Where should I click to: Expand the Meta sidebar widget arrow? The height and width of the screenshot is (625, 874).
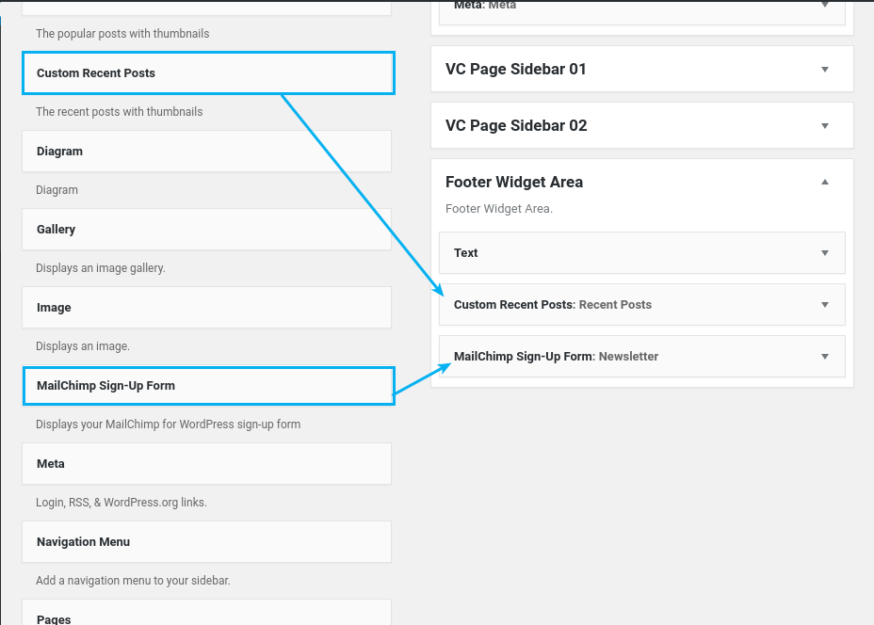825,6
